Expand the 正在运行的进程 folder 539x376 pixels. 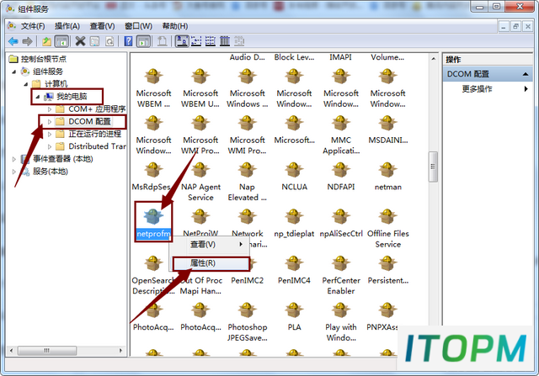tap(50, 134)
